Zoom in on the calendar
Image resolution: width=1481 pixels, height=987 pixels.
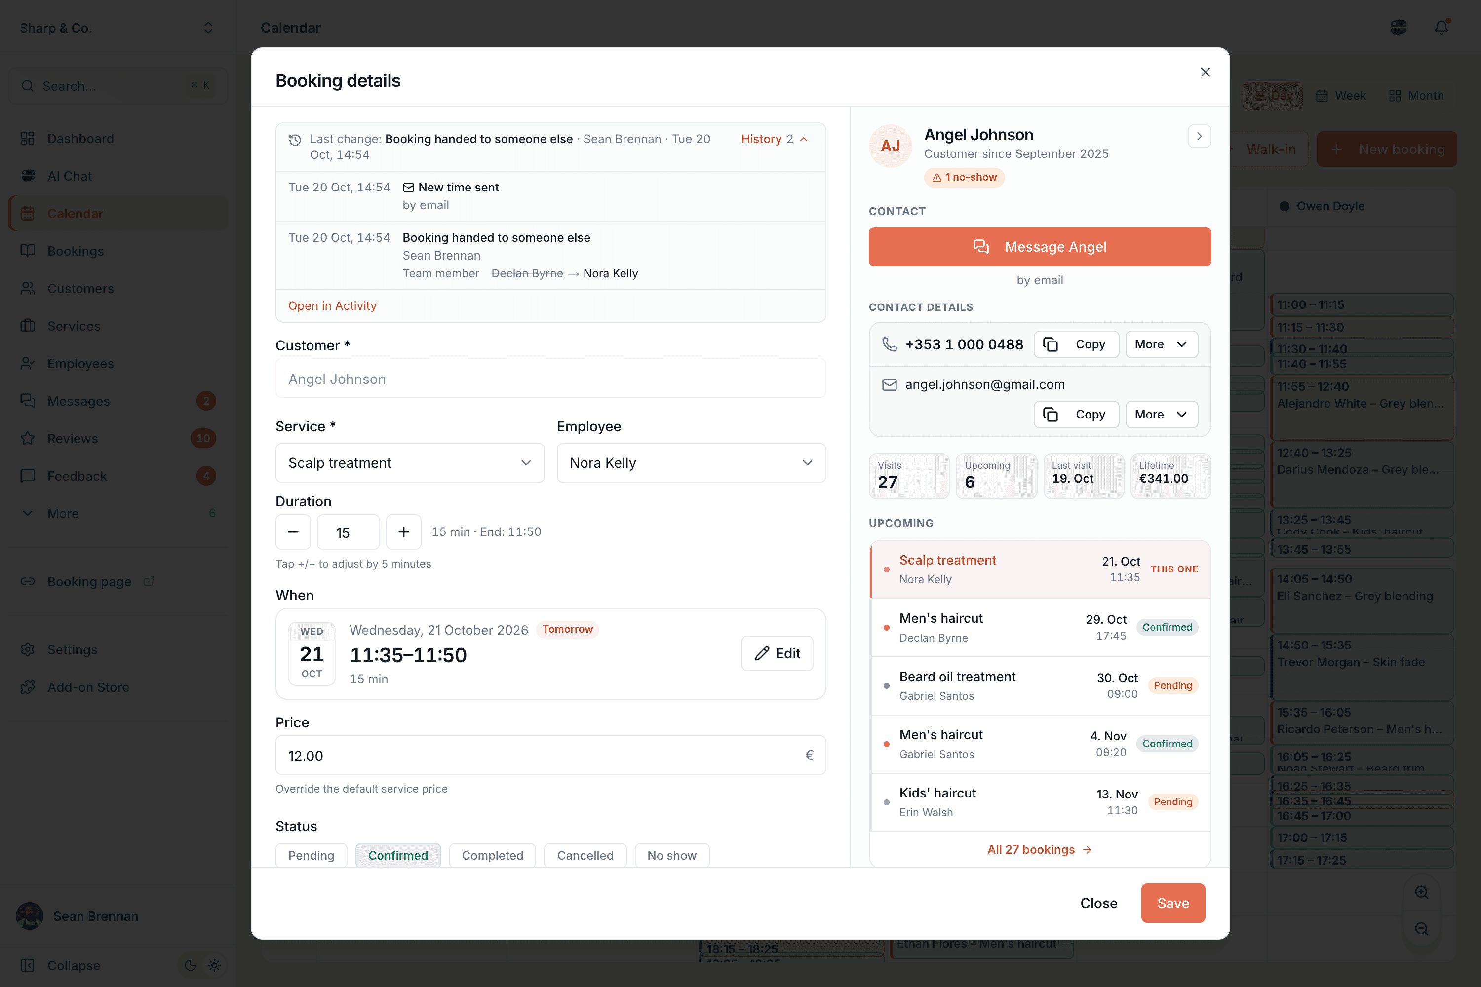[1421, 893]
